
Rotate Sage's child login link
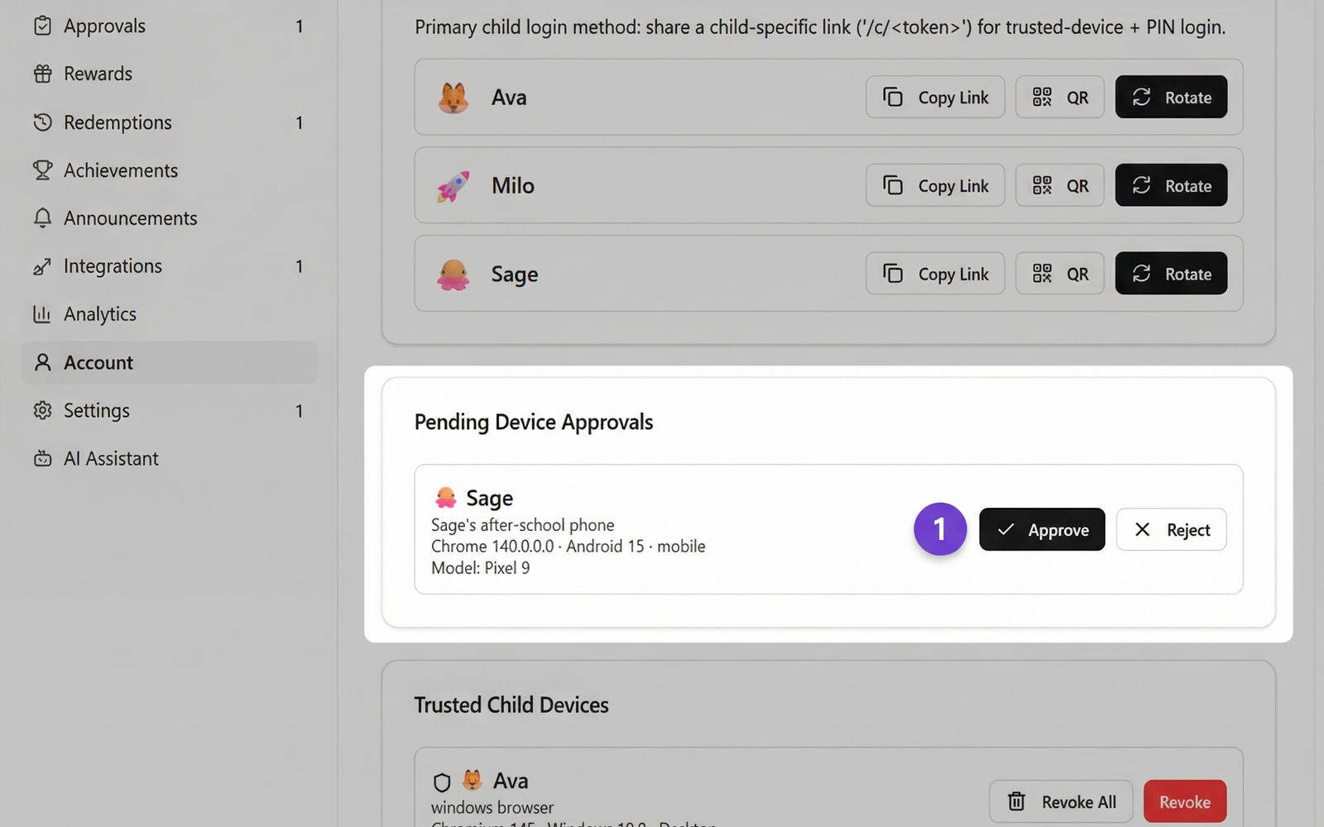click(1170, 273)
